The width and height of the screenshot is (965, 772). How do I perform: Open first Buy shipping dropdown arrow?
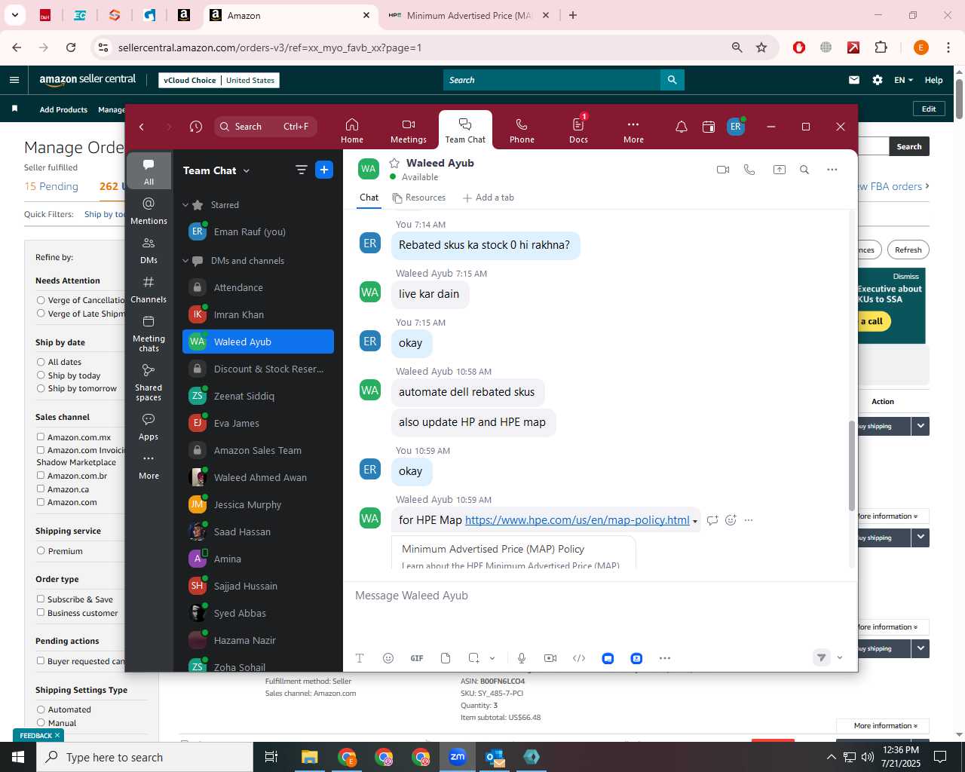pos(921,426)
